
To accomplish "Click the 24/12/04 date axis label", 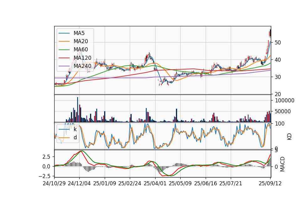I will pyautogui.click(x=79, y=184).
